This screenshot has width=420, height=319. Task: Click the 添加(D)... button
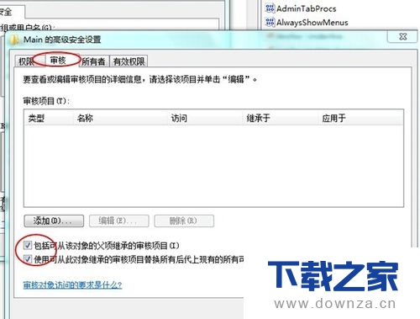tap(54, 221)
